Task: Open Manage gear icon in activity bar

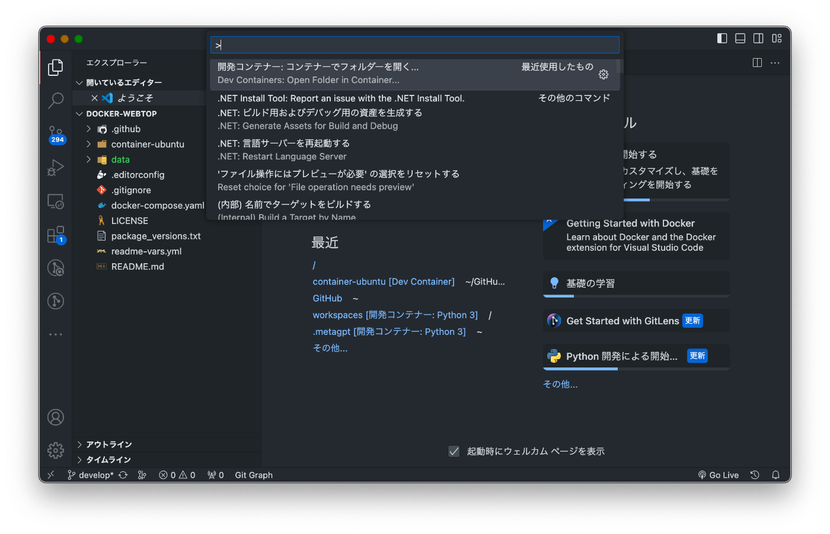Action: point(56,450)
